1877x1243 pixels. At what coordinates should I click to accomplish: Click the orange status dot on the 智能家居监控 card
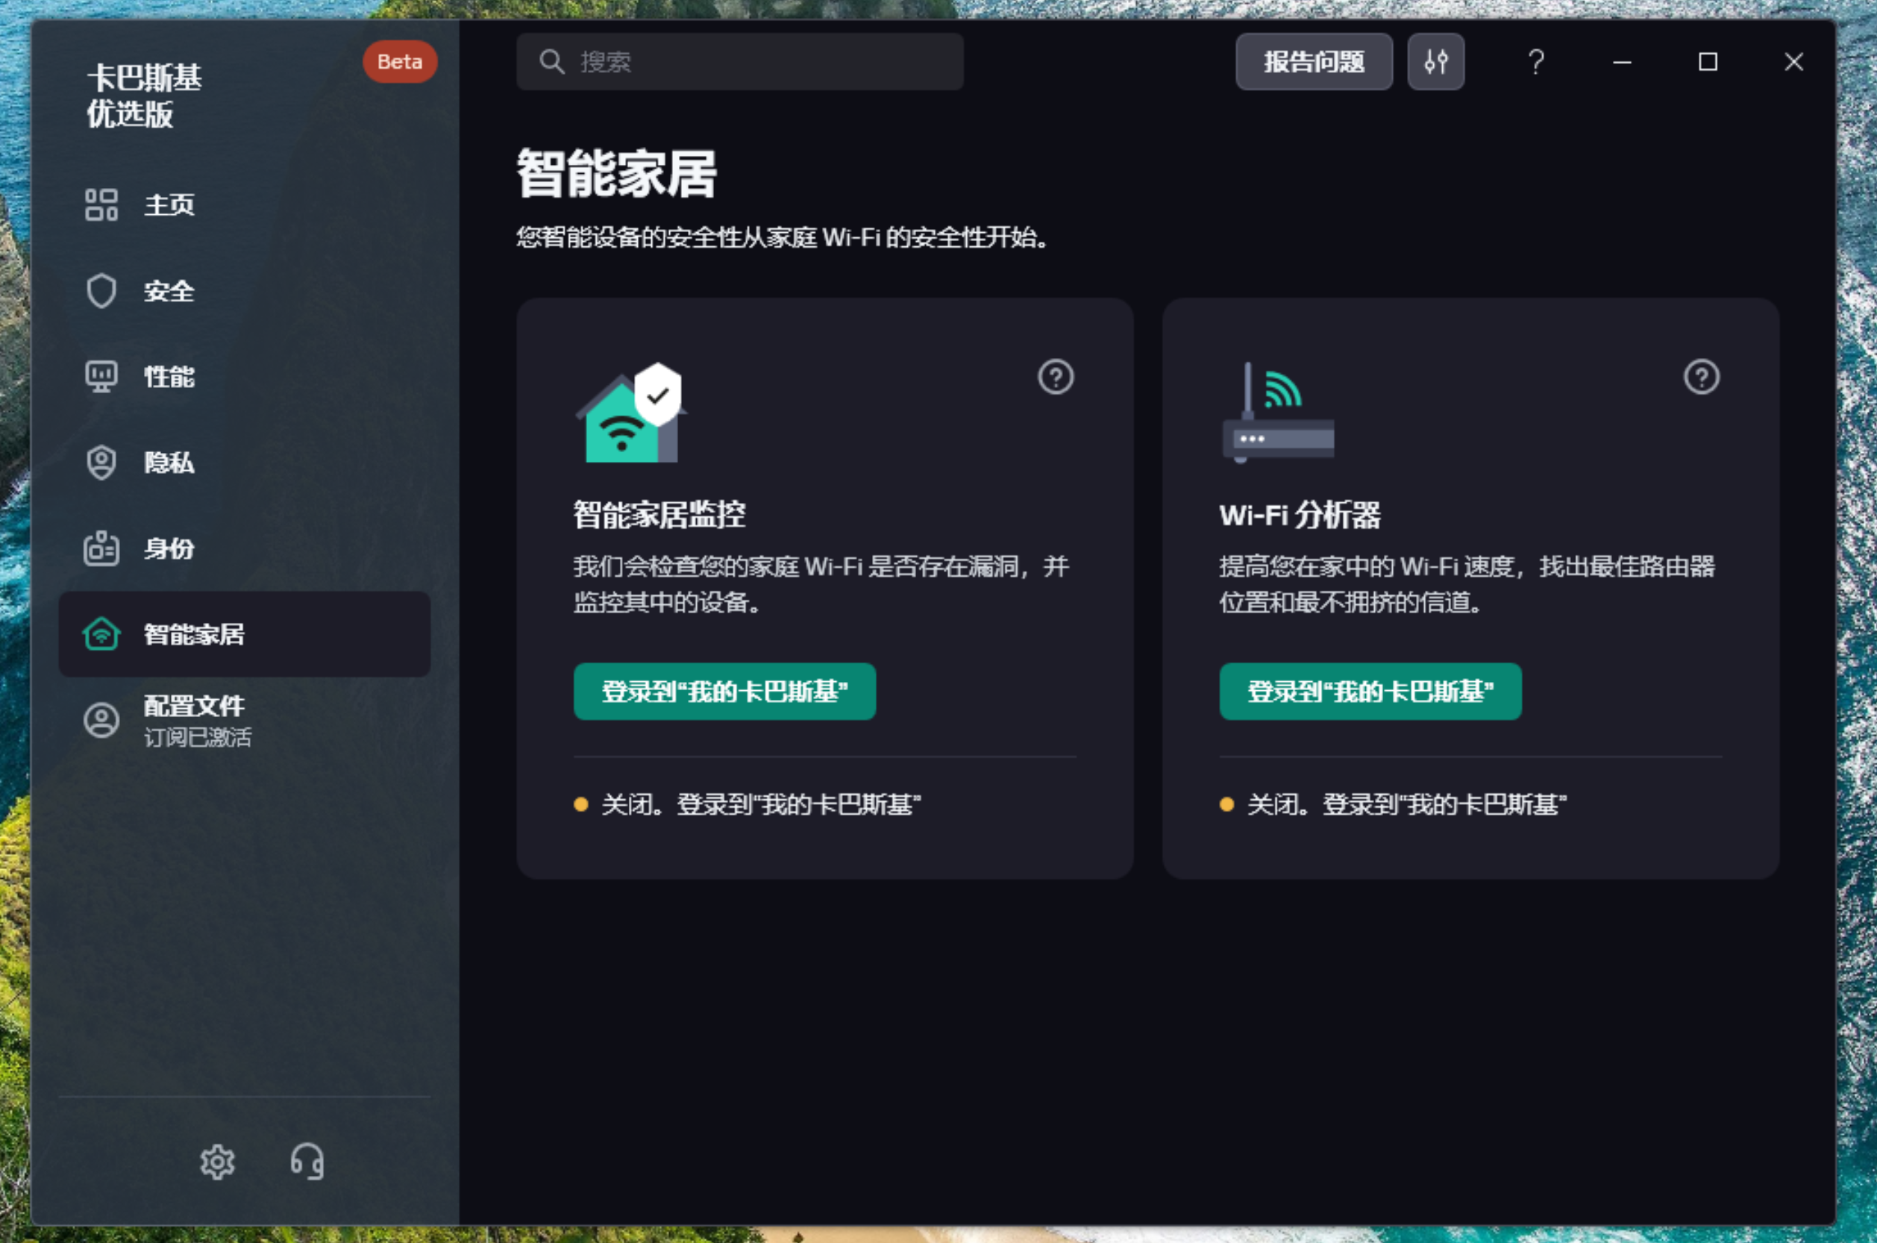point(581,804)
